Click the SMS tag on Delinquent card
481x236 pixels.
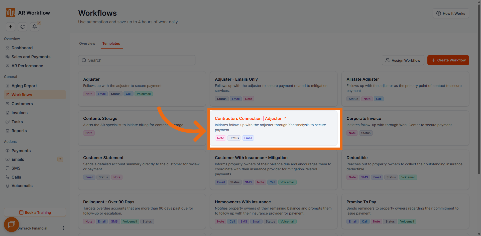click(x=114, y=222)
